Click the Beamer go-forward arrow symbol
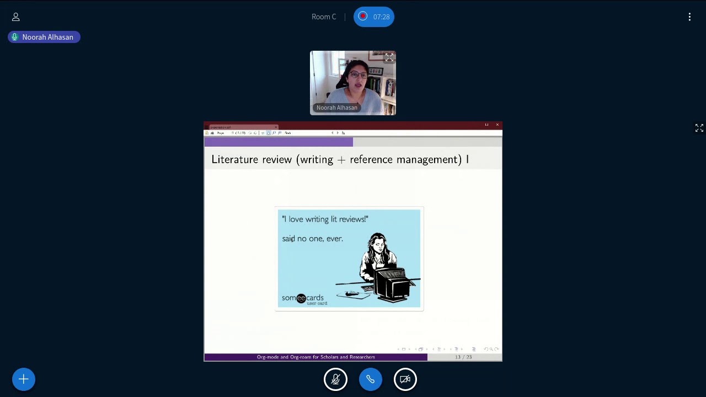The height and width of the screenshot is (397, 706). 496,349
